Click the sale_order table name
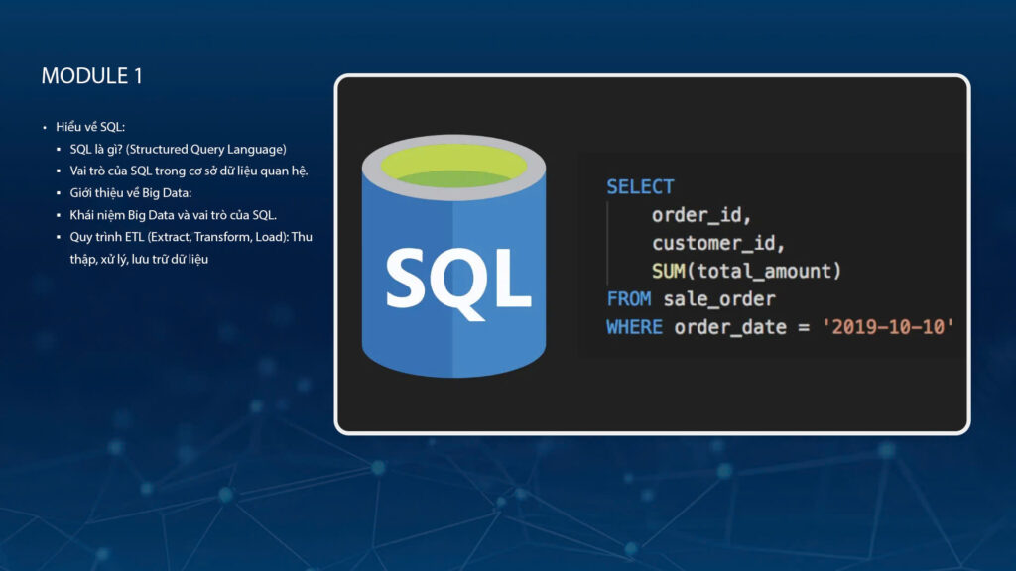 (x=719, y=298)
